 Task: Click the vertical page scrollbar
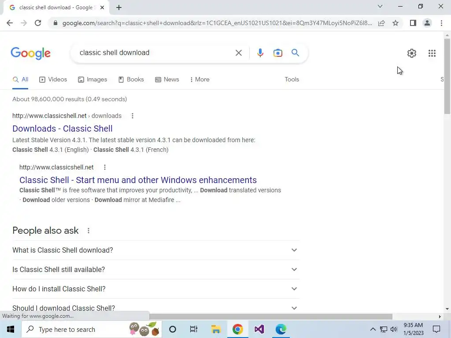click(x=447, y=76)
